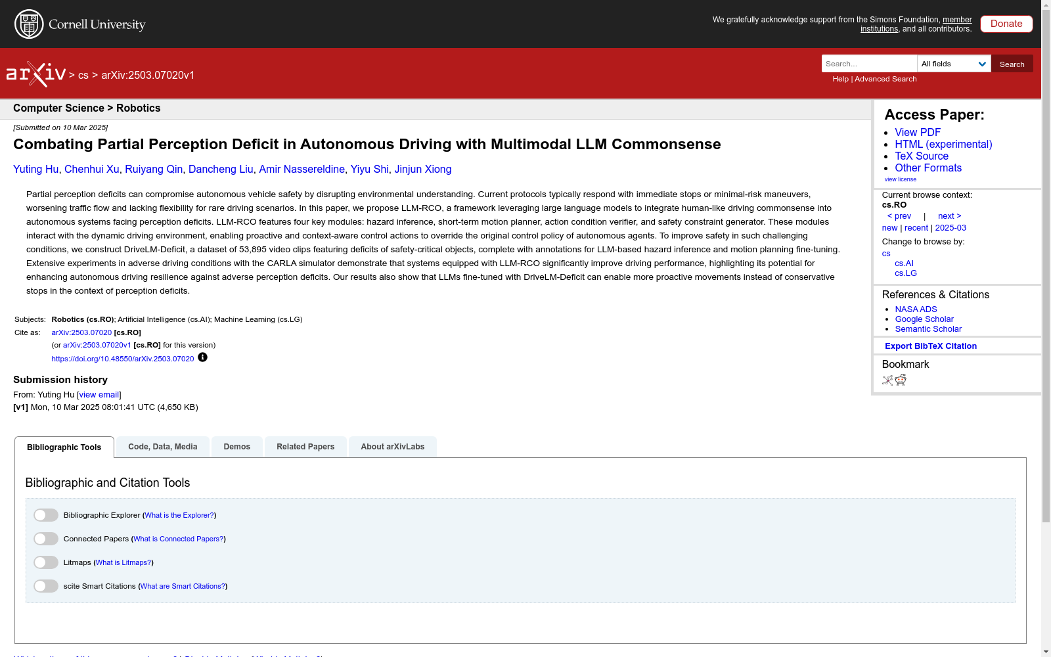Open 2025-03 listing link
The image size is (1051, 657).
click(x=950, y=228)
